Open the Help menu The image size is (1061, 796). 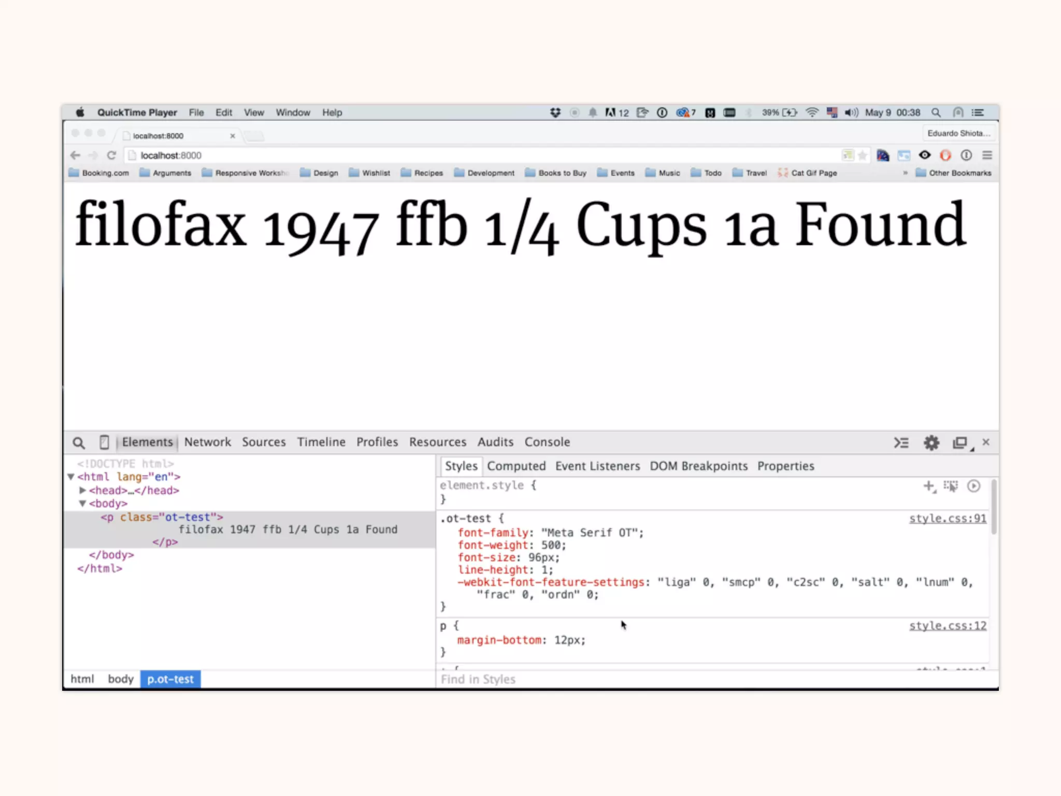coord(332,112)
